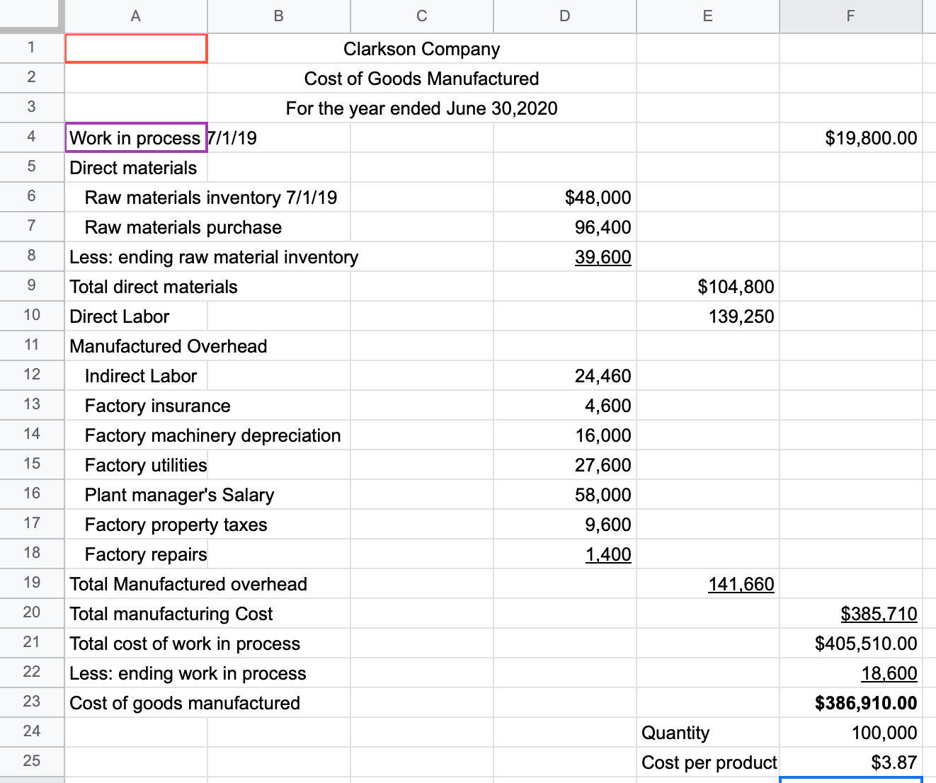
Task: Select the cell containing "Clarkson Company"
Action: (421, 49)
